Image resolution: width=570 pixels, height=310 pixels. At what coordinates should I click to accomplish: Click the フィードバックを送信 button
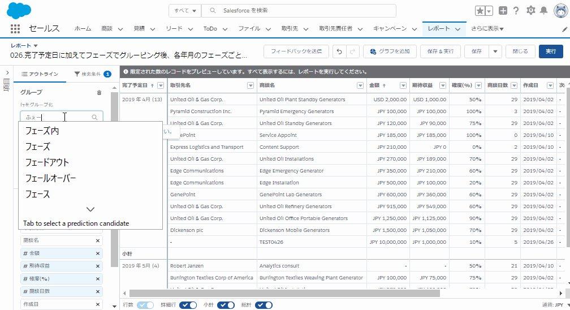(296, 51)
